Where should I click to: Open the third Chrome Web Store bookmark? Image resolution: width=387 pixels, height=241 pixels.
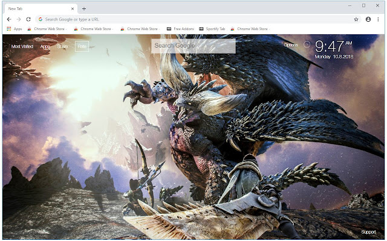click(x=140, y=29)
